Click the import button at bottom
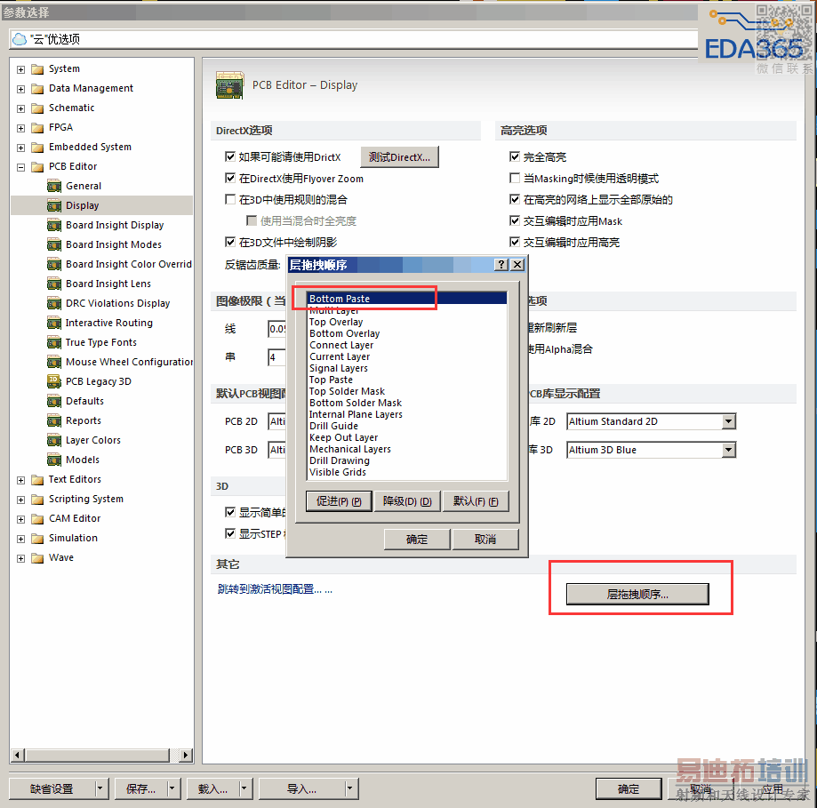Screen dimensions: 817x808 (301, 788)
